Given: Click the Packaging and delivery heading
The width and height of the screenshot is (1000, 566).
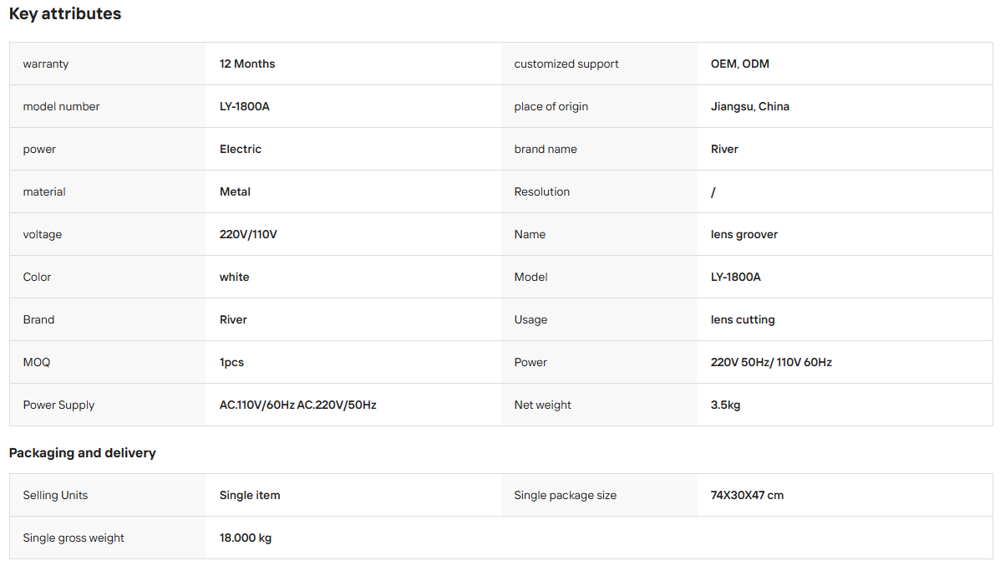Looking at the screenshot, I should 82,453.
